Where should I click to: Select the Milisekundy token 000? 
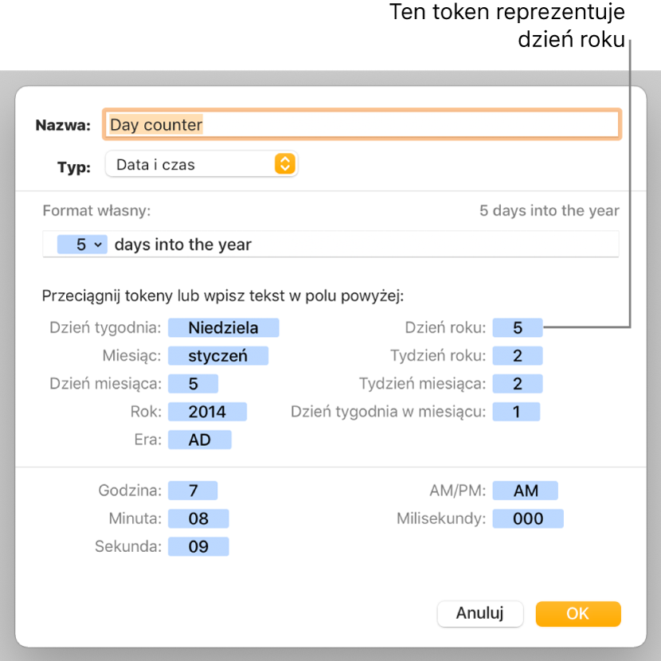[528, 518]
